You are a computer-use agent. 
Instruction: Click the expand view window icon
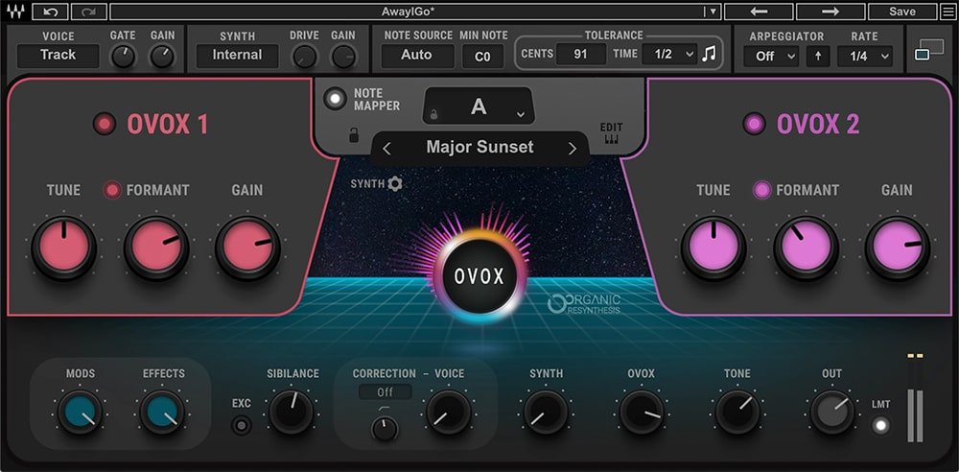(928, 50)
